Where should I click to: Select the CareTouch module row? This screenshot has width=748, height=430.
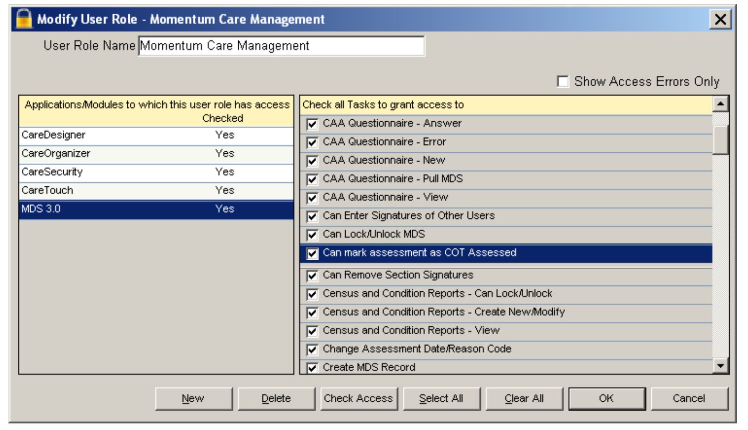click(x=156, y=190)
